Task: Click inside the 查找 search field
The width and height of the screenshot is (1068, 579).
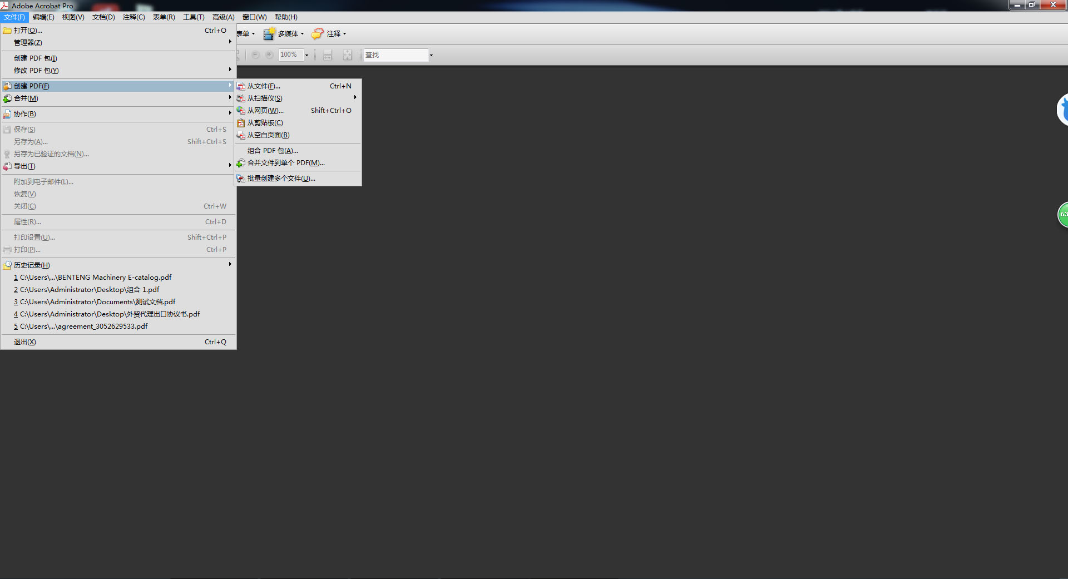Action: [395, 55]
